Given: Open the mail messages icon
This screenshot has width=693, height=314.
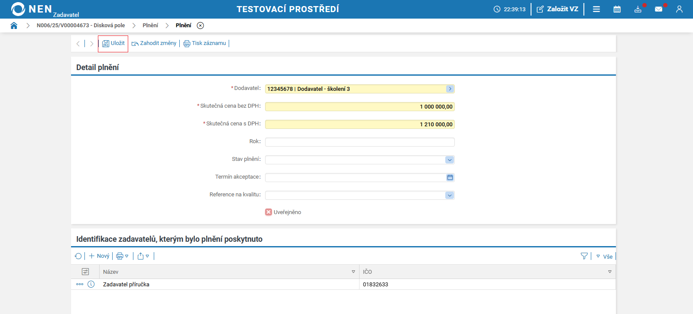Looking at the screenshot, I should point(658,9).
